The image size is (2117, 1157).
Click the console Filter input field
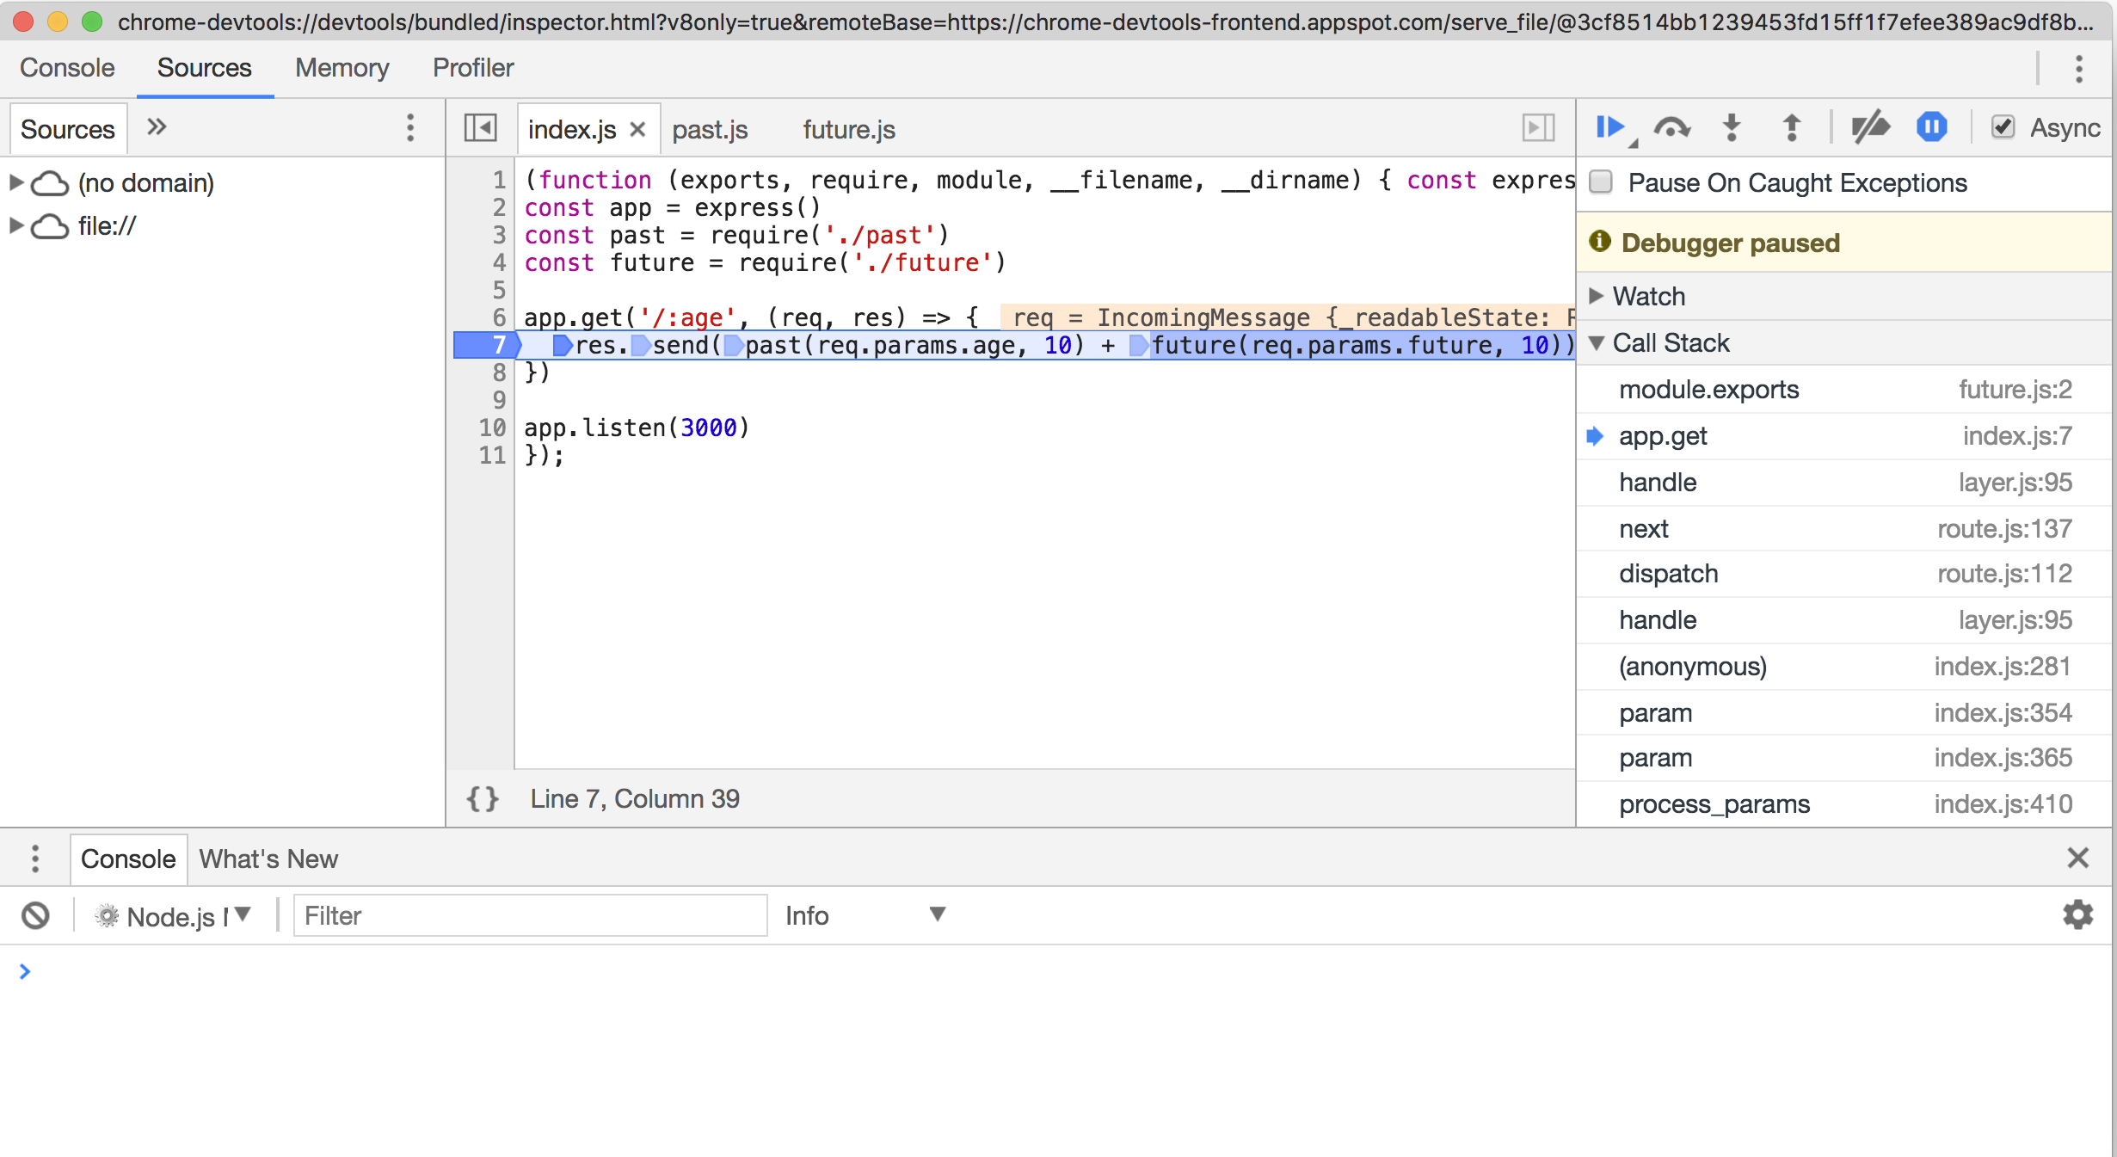(x=530, y=915)
